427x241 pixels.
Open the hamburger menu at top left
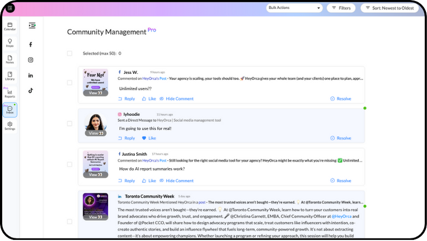[x=10, y=8]
